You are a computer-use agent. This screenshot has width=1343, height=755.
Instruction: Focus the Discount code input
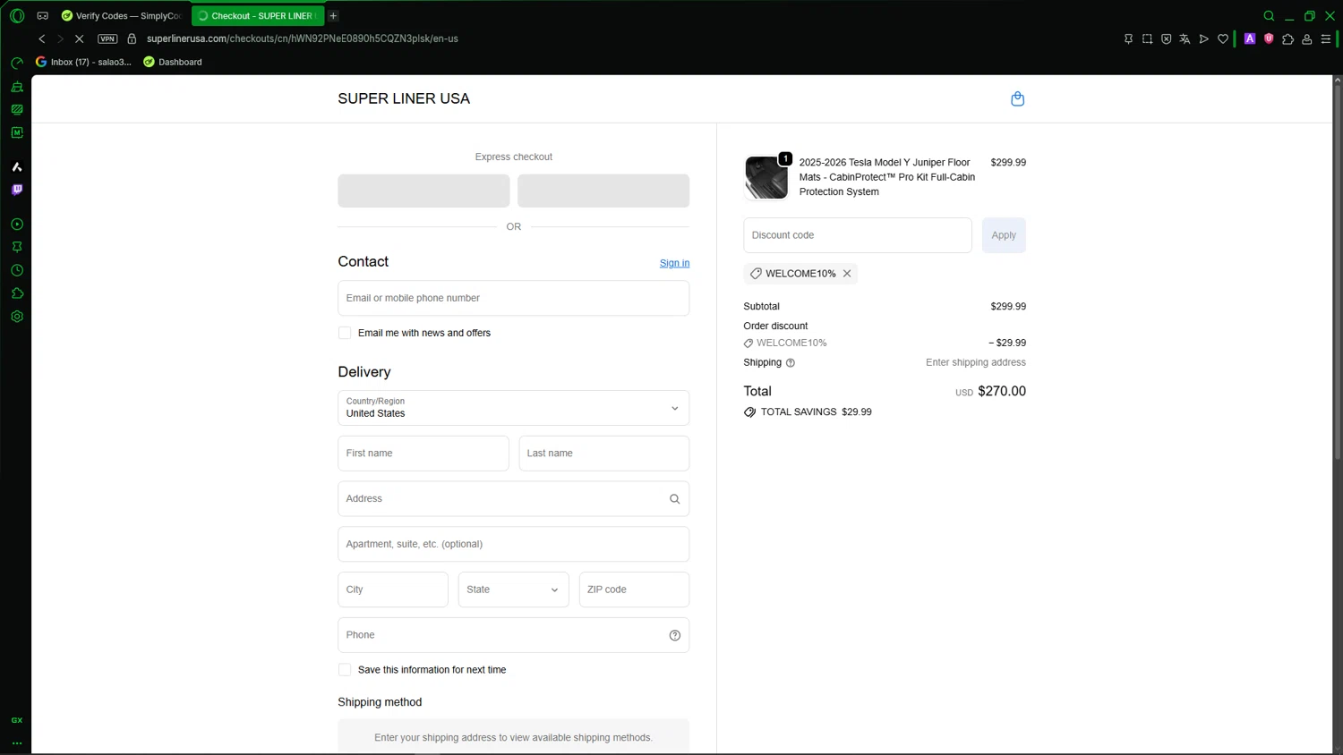point(858,235)
